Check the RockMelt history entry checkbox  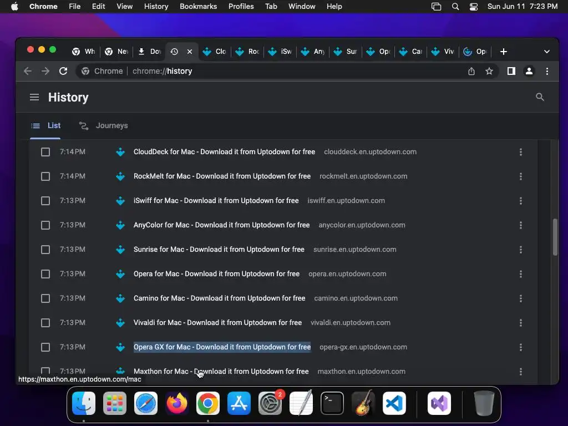[x=45, y=176]
